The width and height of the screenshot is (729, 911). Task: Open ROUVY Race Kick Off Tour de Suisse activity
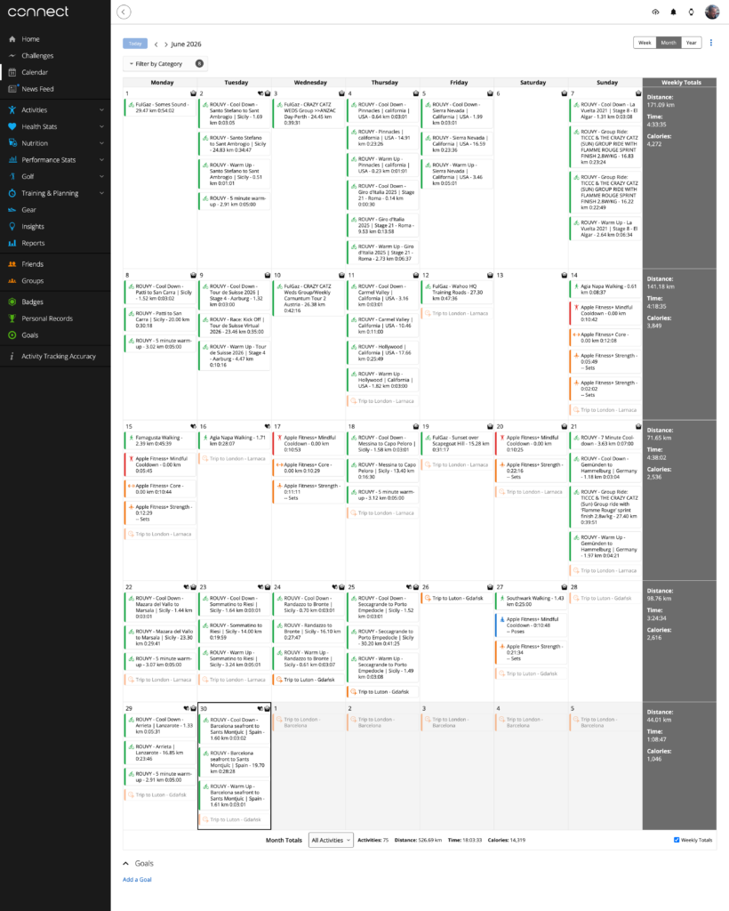pyautogui.click(x=235, y=326)
